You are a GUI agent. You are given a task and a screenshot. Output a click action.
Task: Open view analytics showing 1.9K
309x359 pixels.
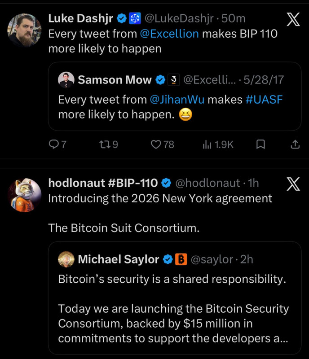click(218, 144)
